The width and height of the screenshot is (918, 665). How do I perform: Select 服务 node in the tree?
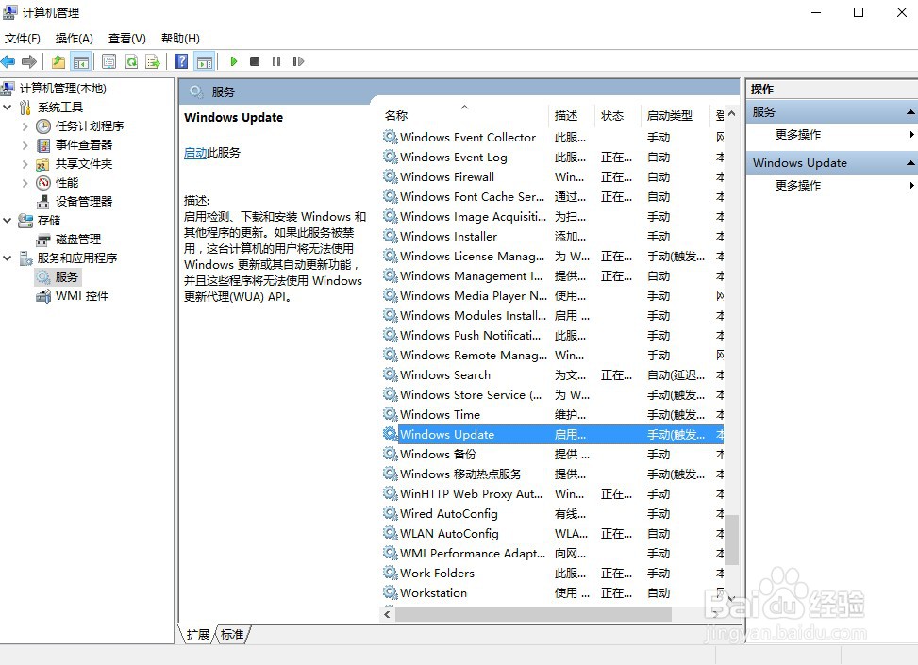click(66, 277)
